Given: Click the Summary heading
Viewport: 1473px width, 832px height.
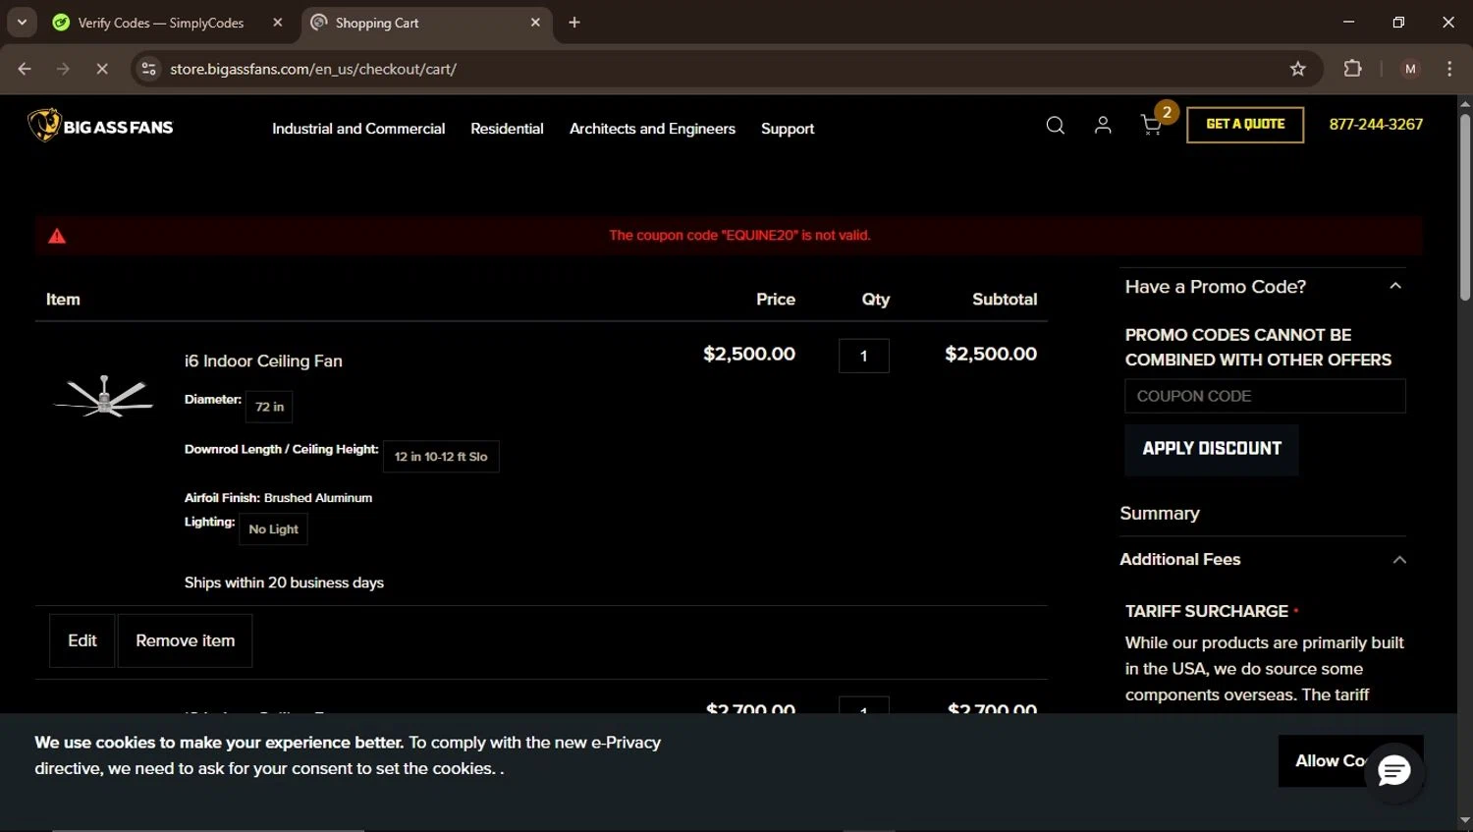Looking at the screenshot, I should point(1160,513).
